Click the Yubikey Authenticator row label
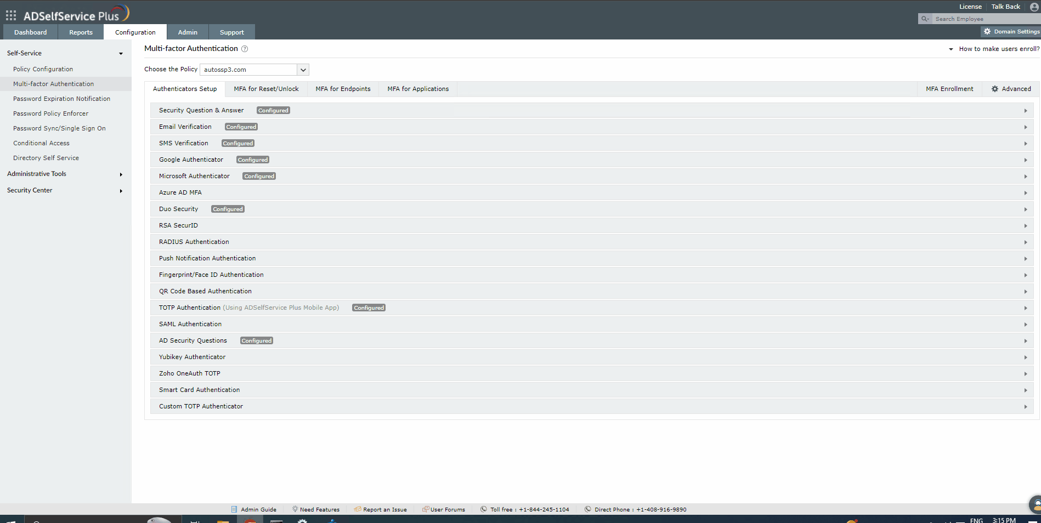 (x=192, y=357)
